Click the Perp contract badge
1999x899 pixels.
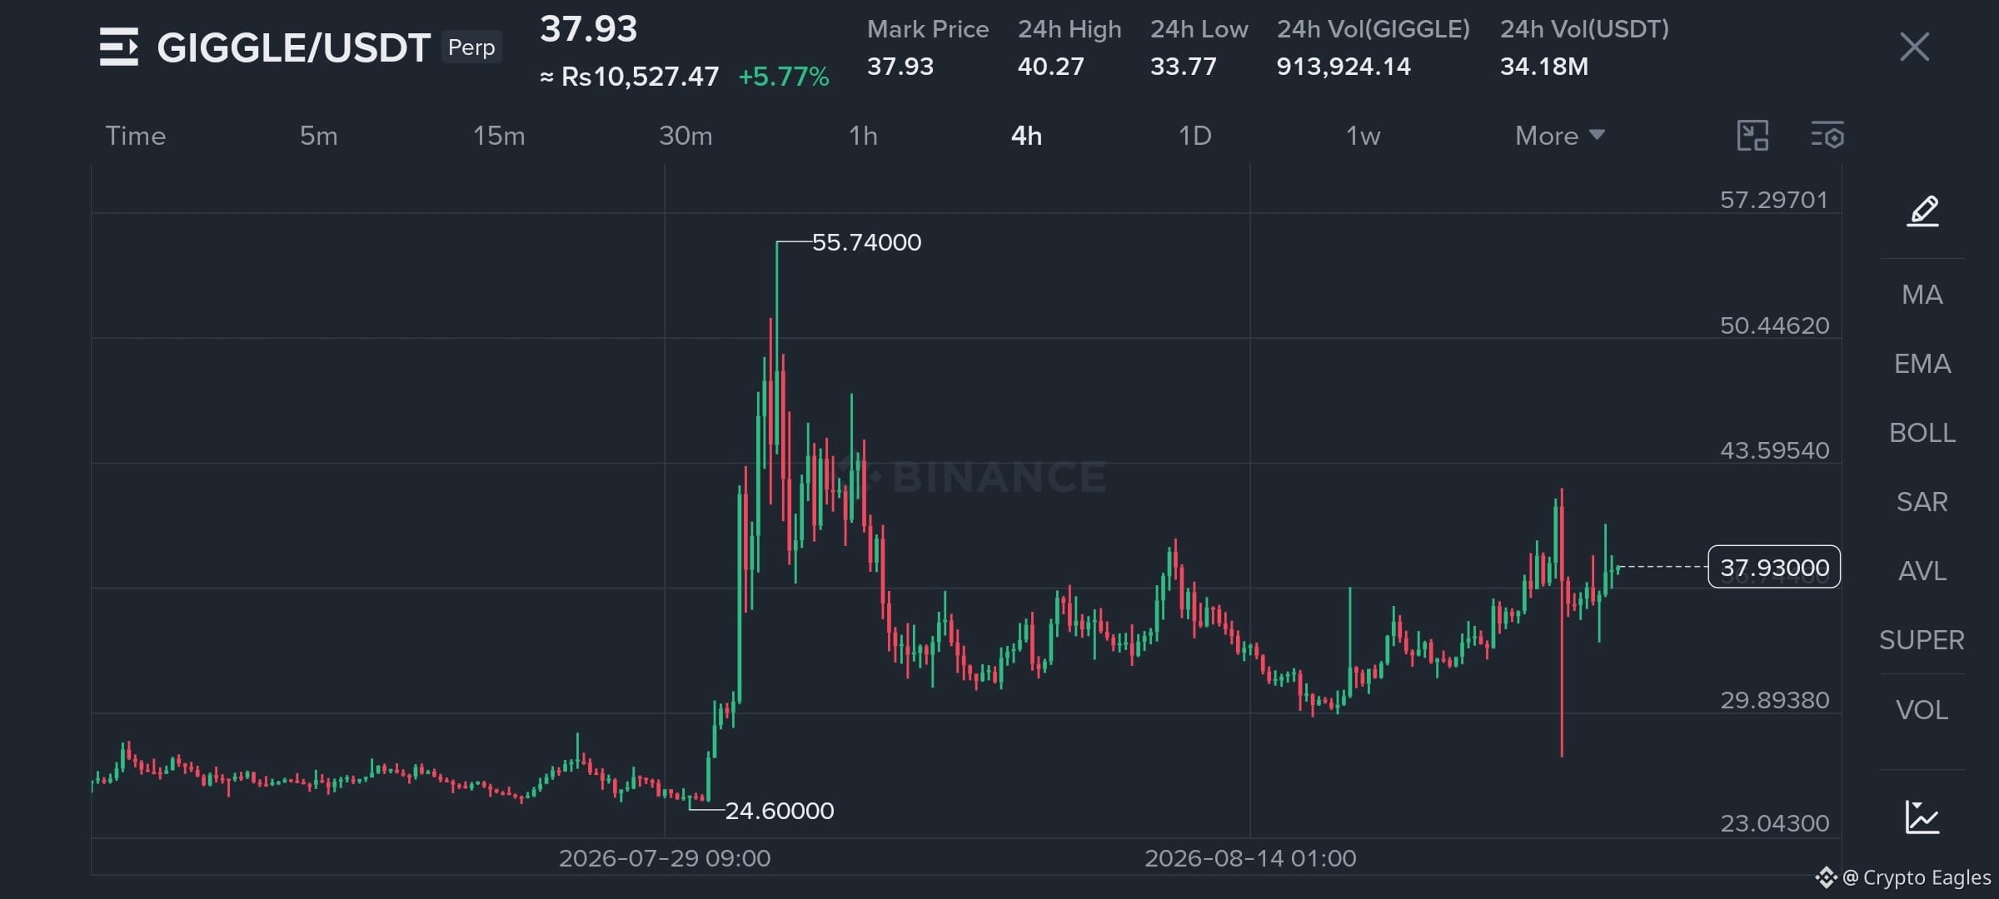coord(471,47)
